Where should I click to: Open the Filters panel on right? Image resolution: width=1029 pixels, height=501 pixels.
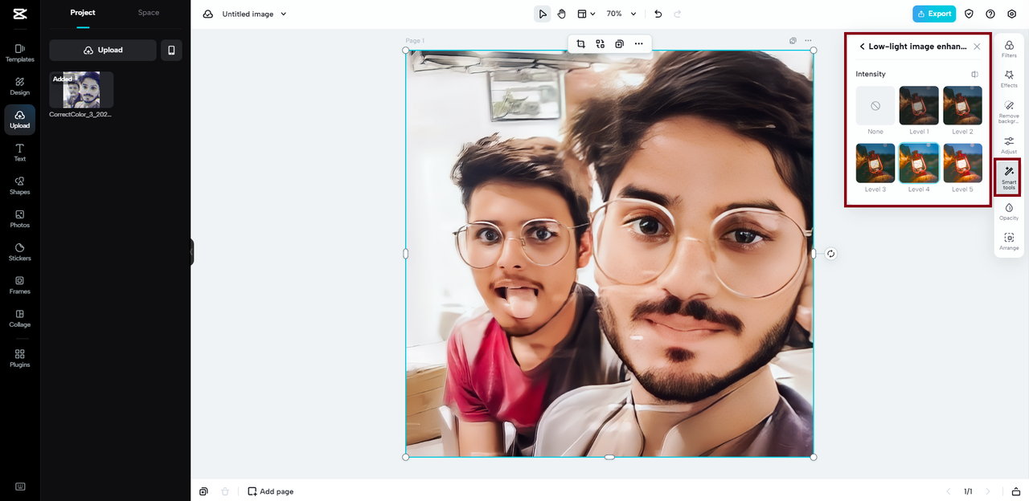coord(1009,50)
